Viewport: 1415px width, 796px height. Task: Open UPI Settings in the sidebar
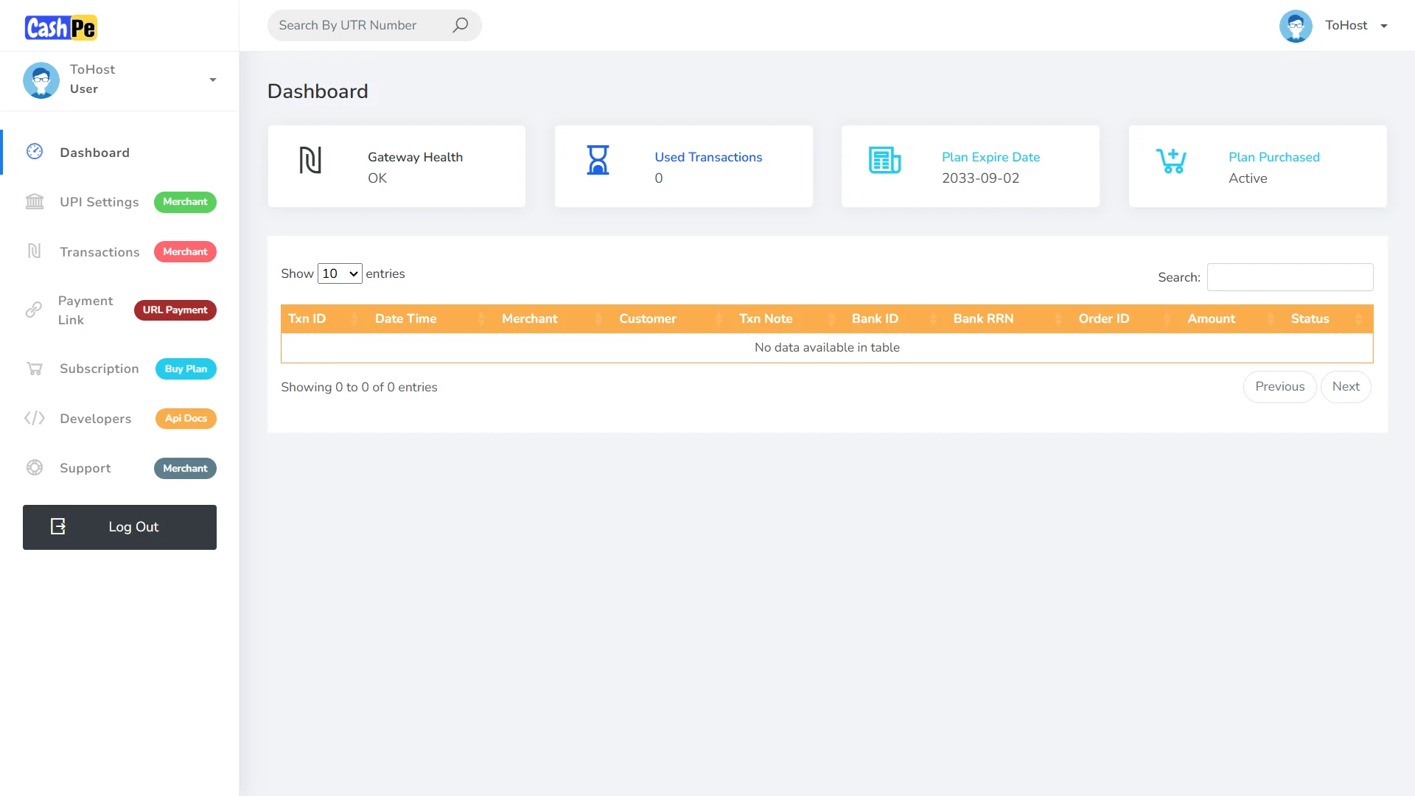coord(99,202)
